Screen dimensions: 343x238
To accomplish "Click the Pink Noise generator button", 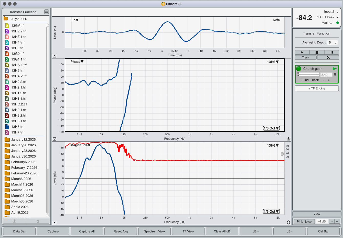I will point(304,221).
